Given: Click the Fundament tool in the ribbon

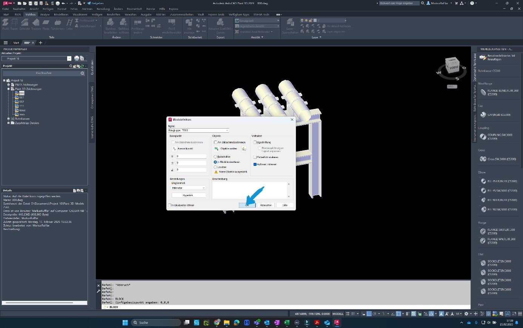Looking at the screenshot, I should point(58,24).
